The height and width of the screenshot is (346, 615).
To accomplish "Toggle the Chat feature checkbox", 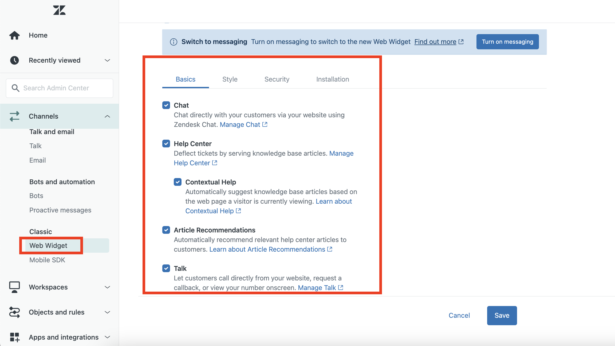I will (x=166, y=105).
